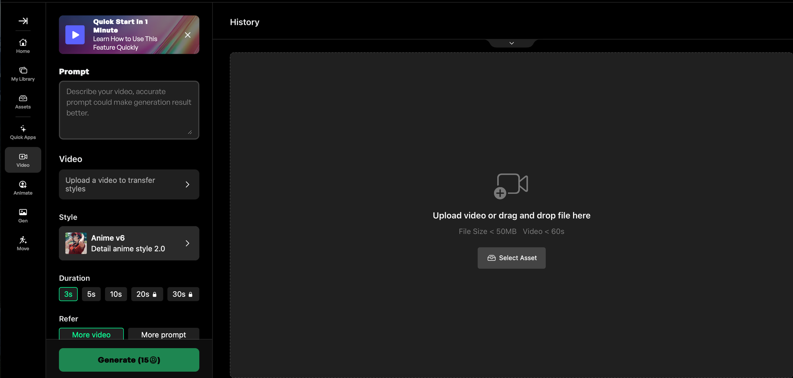Select 3s duration option
Image resolution: width=793 pixels, height=378 pixels.
tap(68, 294)
